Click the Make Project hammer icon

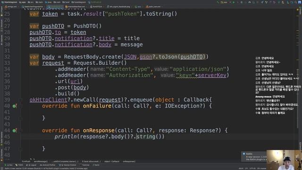pos(218,2)
